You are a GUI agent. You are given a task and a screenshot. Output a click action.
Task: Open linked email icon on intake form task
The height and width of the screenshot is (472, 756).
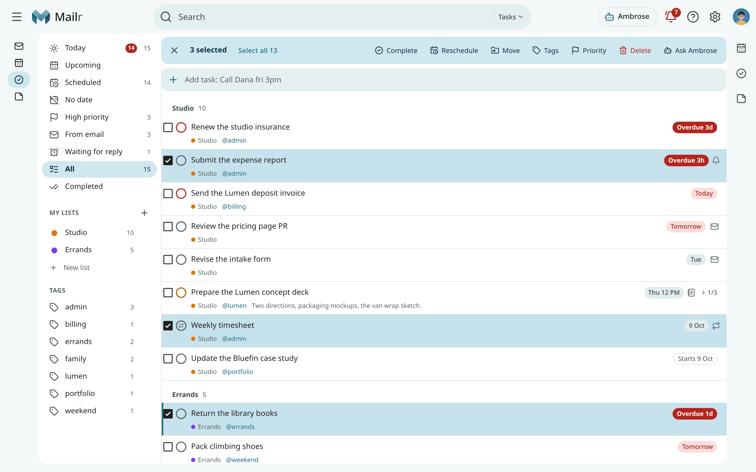tap(715, 259)
